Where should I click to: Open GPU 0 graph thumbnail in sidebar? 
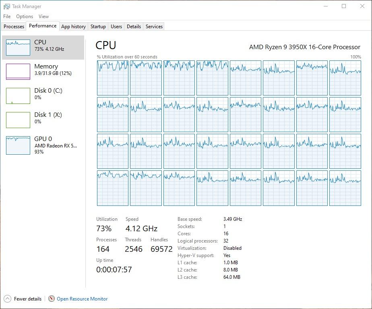click(18, 145)
